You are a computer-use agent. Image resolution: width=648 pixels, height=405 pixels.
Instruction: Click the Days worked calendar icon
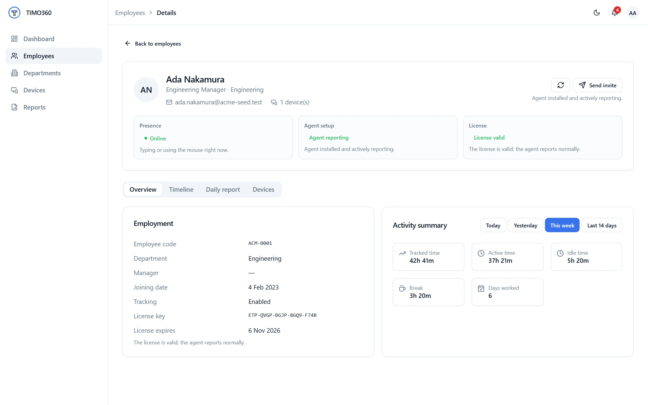[481, 288]
